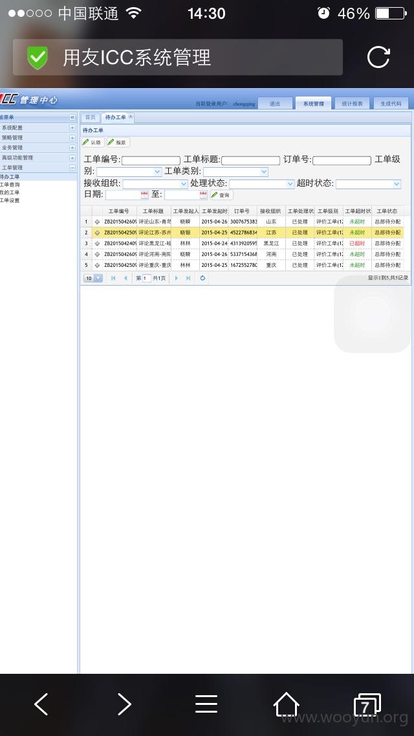414x736 pixels.
Task: Select 工单设置 in the sidebar tree
Action: (x=9, y=200)
